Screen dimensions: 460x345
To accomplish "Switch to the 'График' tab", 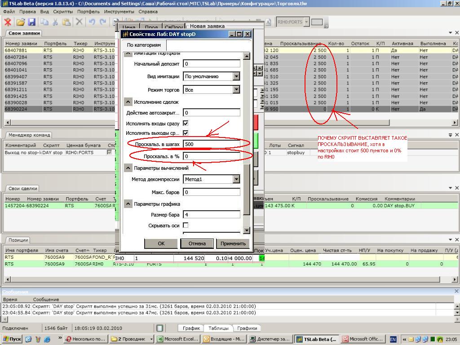I will coord(191,328).
